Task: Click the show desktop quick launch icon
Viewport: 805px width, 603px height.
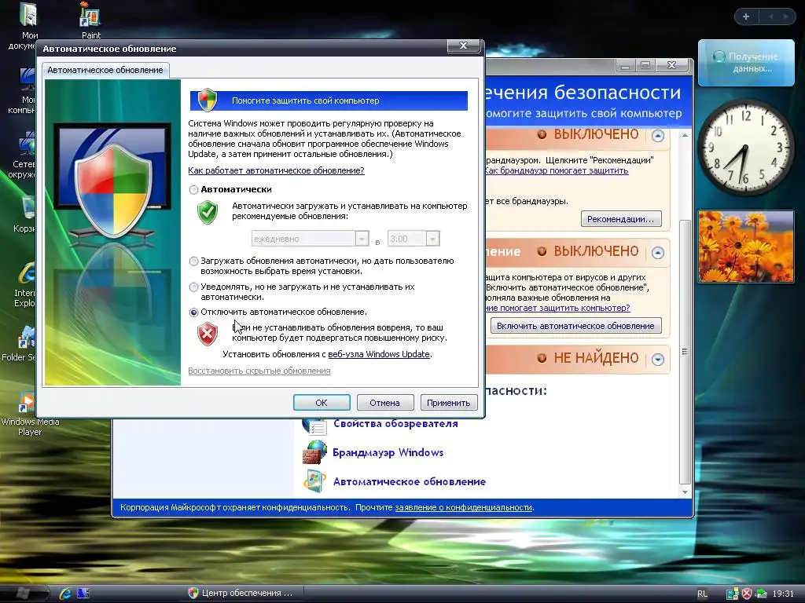Action: (83, 594)
